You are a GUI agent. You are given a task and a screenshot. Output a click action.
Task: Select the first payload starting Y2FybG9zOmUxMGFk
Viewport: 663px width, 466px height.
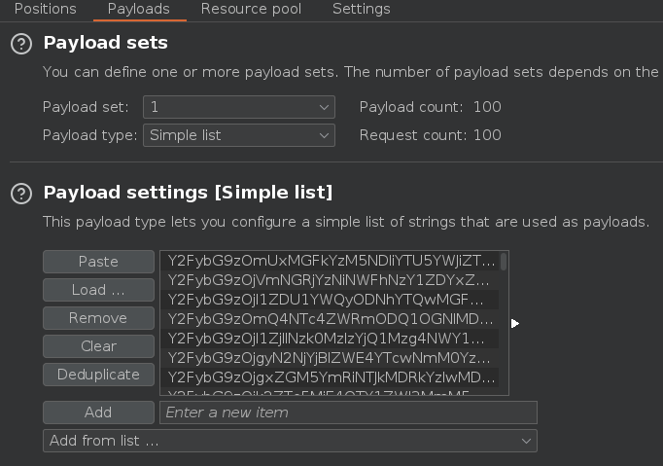tap(331, 262)
